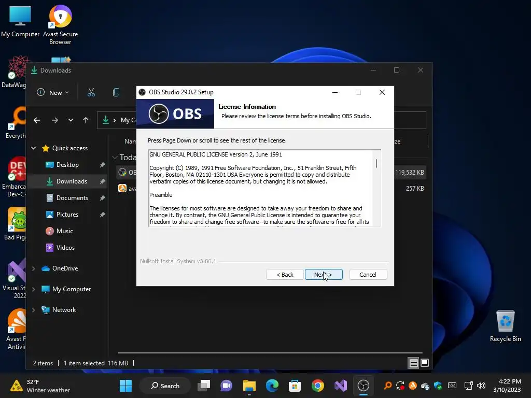This screenshot has width=531, height=398.
Task: Open Avast Secure Browser desktop shortcut
Action: click(60, 25)
